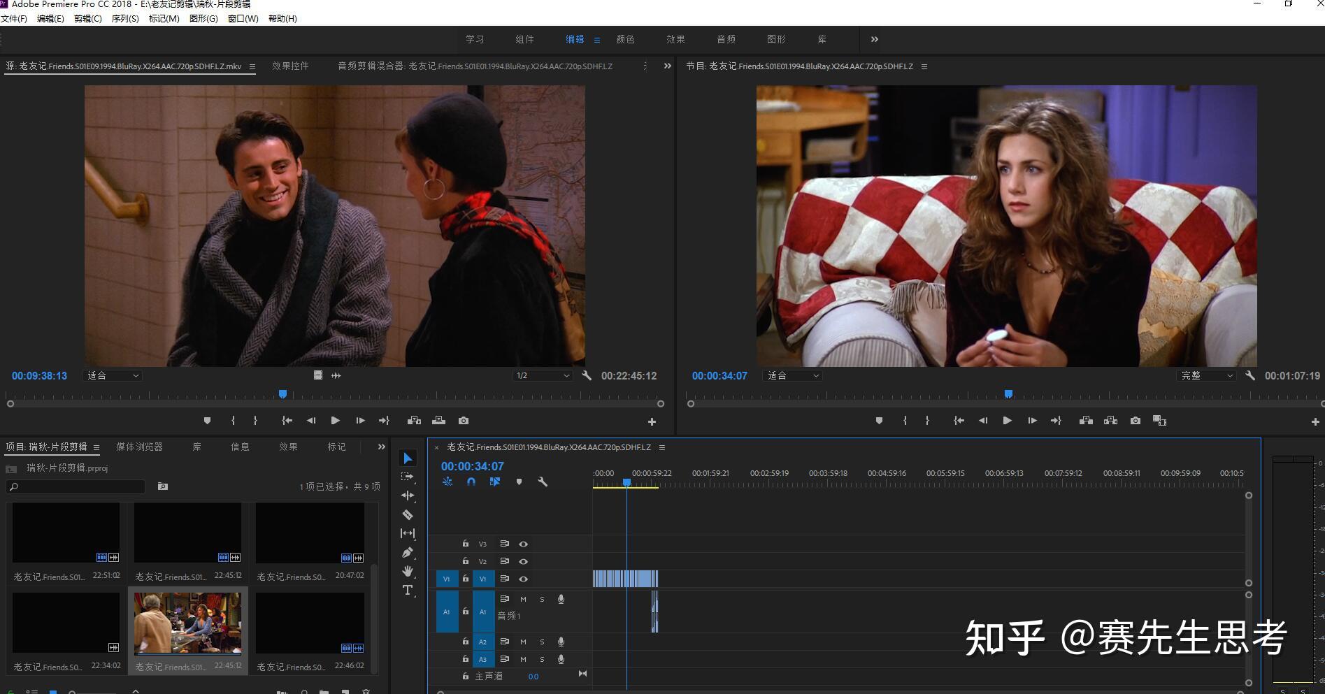This screenshot has width=1325, height=694.
Task: Add a marker in the timeline header
Action: tap(519, 482)
